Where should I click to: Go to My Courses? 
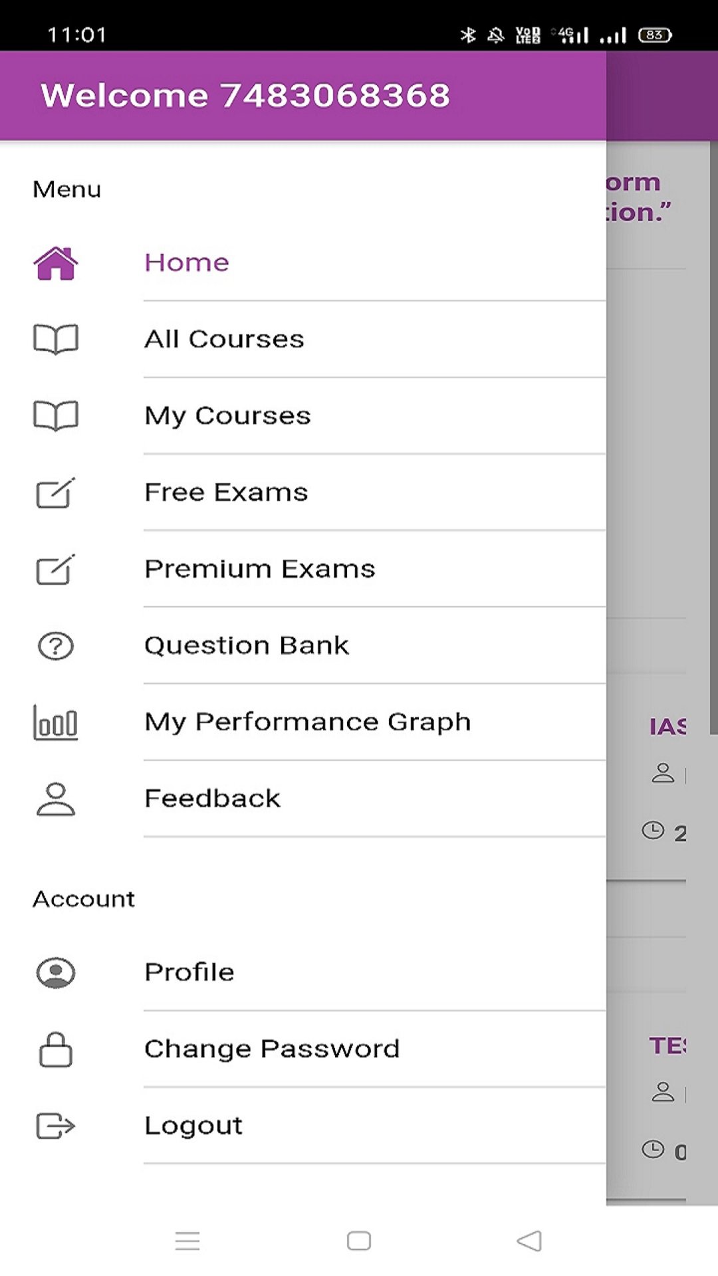pos(228,416)
